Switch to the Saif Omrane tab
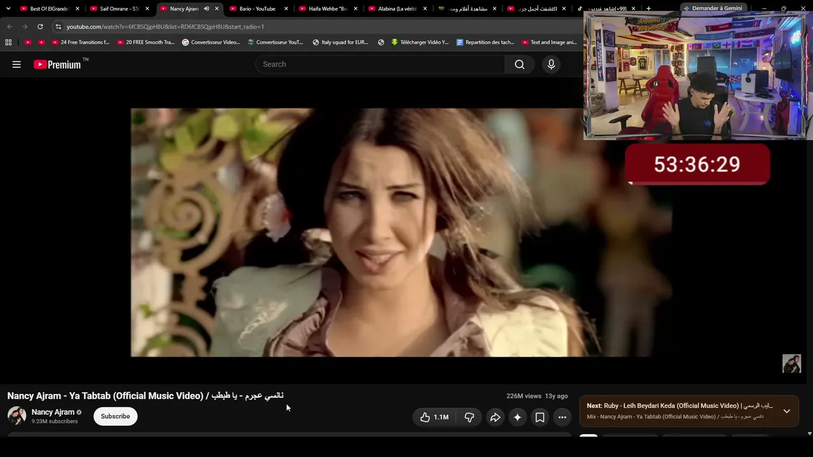 click(119, 9)
